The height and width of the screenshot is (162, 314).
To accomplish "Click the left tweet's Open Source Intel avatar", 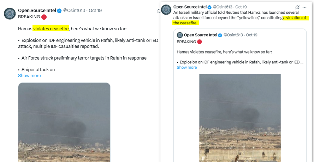I will (9, 13).
